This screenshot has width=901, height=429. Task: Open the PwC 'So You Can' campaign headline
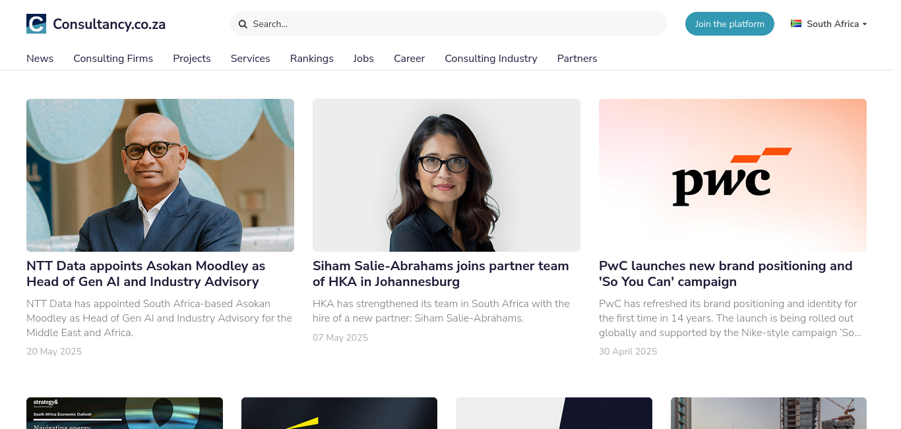click(726, 274)
